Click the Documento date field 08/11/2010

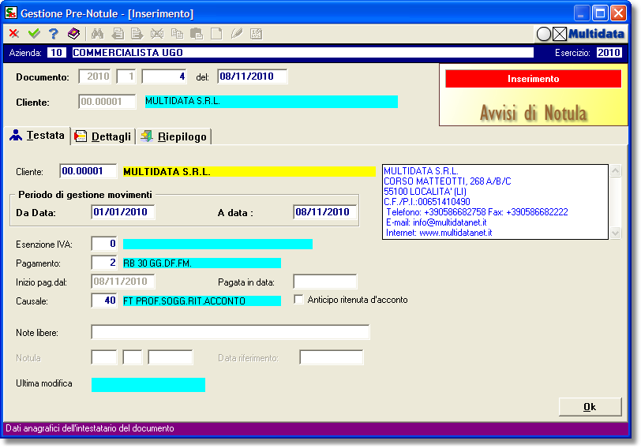pyautogui.click(x=253, y=77)
